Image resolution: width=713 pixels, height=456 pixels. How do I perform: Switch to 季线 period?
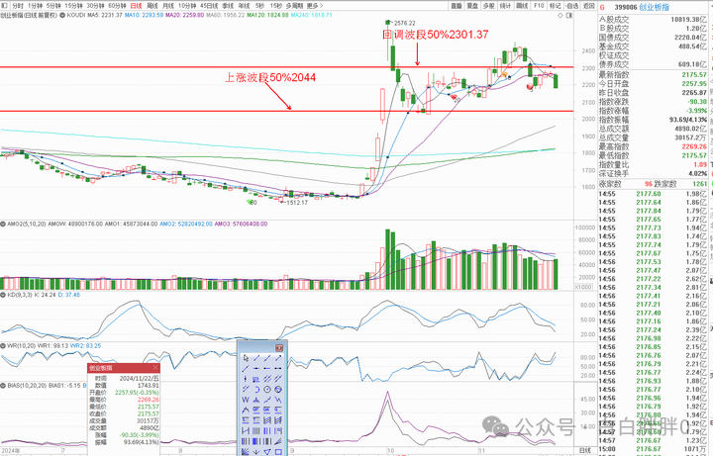click(x=228, y=6)
